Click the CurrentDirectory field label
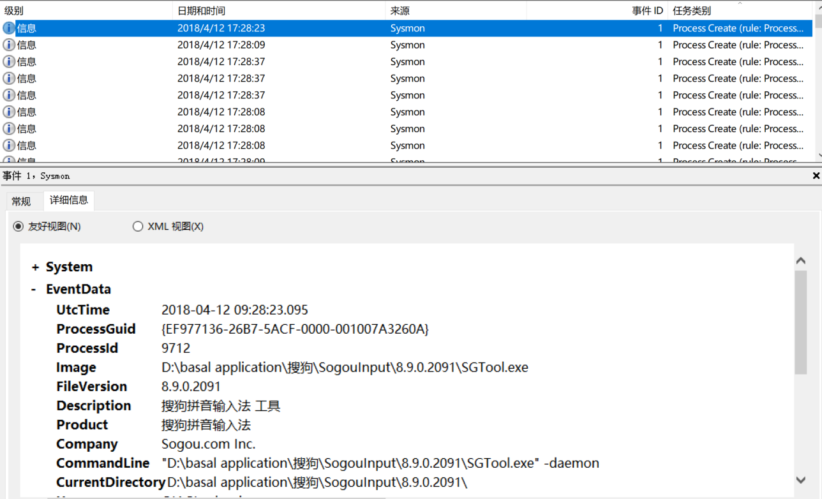 pyautogui.click(x=111, y=482)
